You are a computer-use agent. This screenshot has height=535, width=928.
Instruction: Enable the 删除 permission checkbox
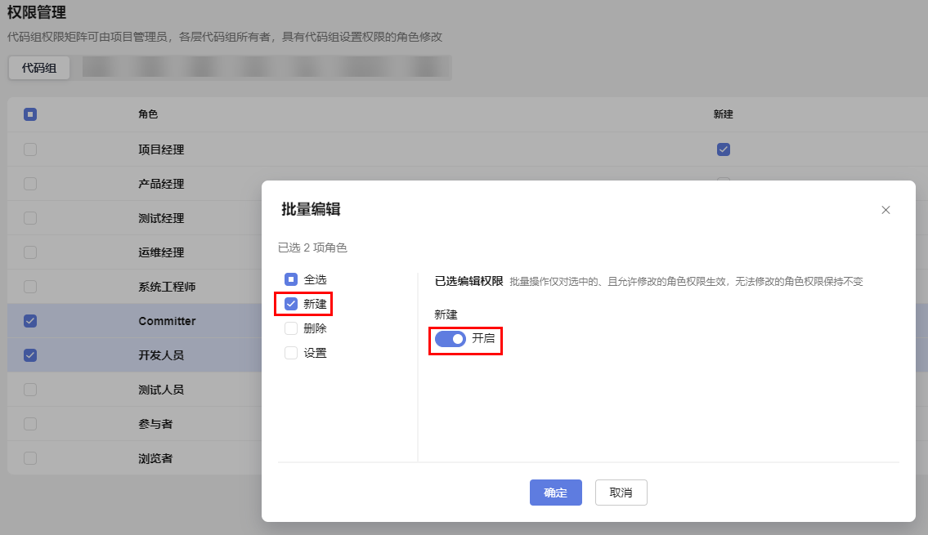(290, 328)
